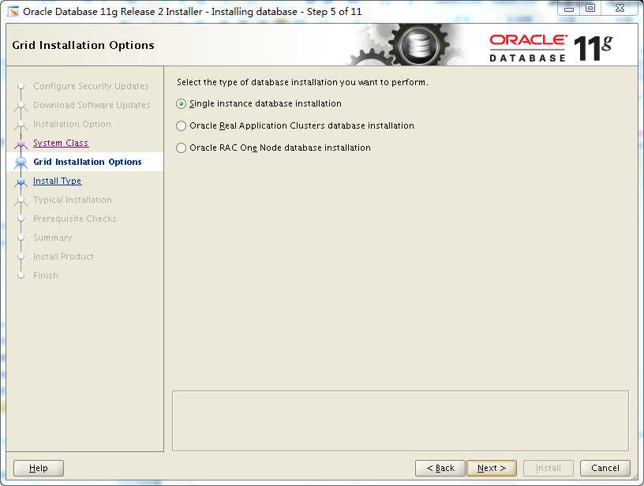Click the Installation Option step label
The height and width of the screenshot is (486, 644).
[72, 124]
